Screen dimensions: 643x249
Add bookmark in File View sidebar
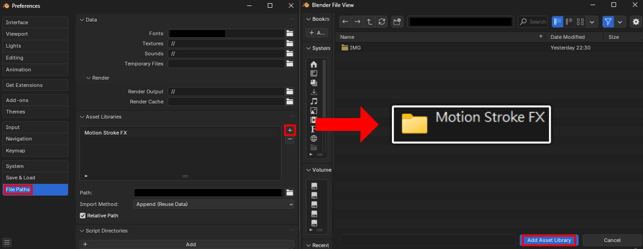[317, 33]
